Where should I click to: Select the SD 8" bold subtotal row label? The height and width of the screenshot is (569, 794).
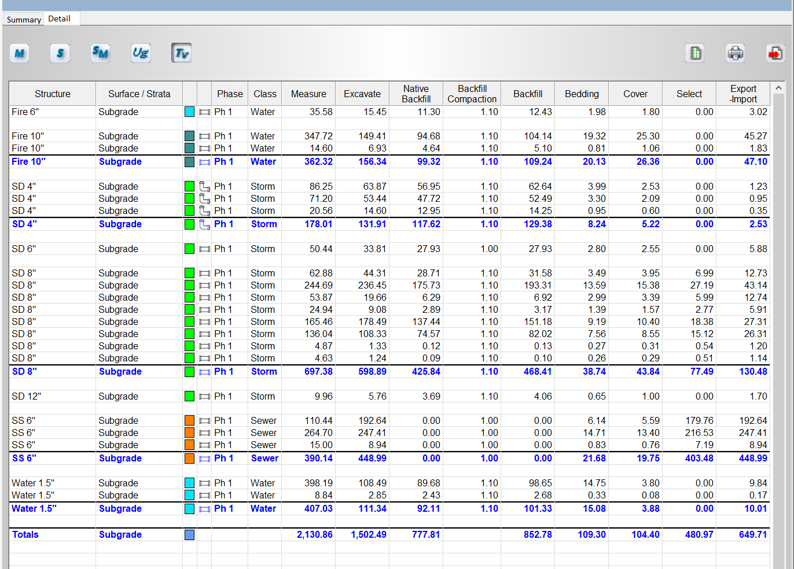[x=24, y=372]
